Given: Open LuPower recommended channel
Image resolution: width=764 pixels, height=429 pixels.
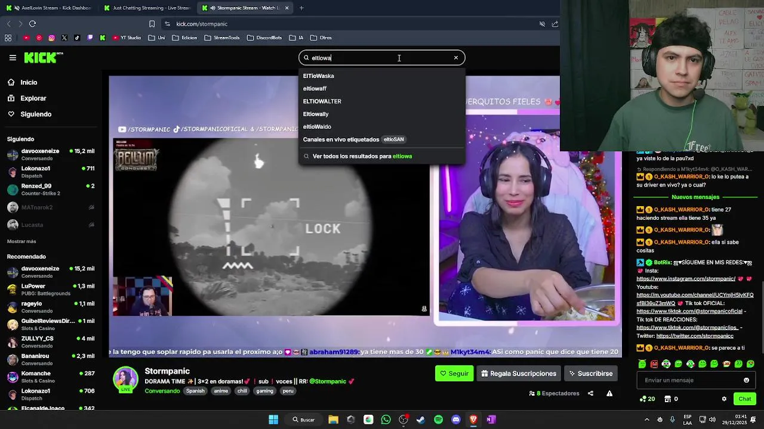Looking at the screenshot, I should (51, 290).
